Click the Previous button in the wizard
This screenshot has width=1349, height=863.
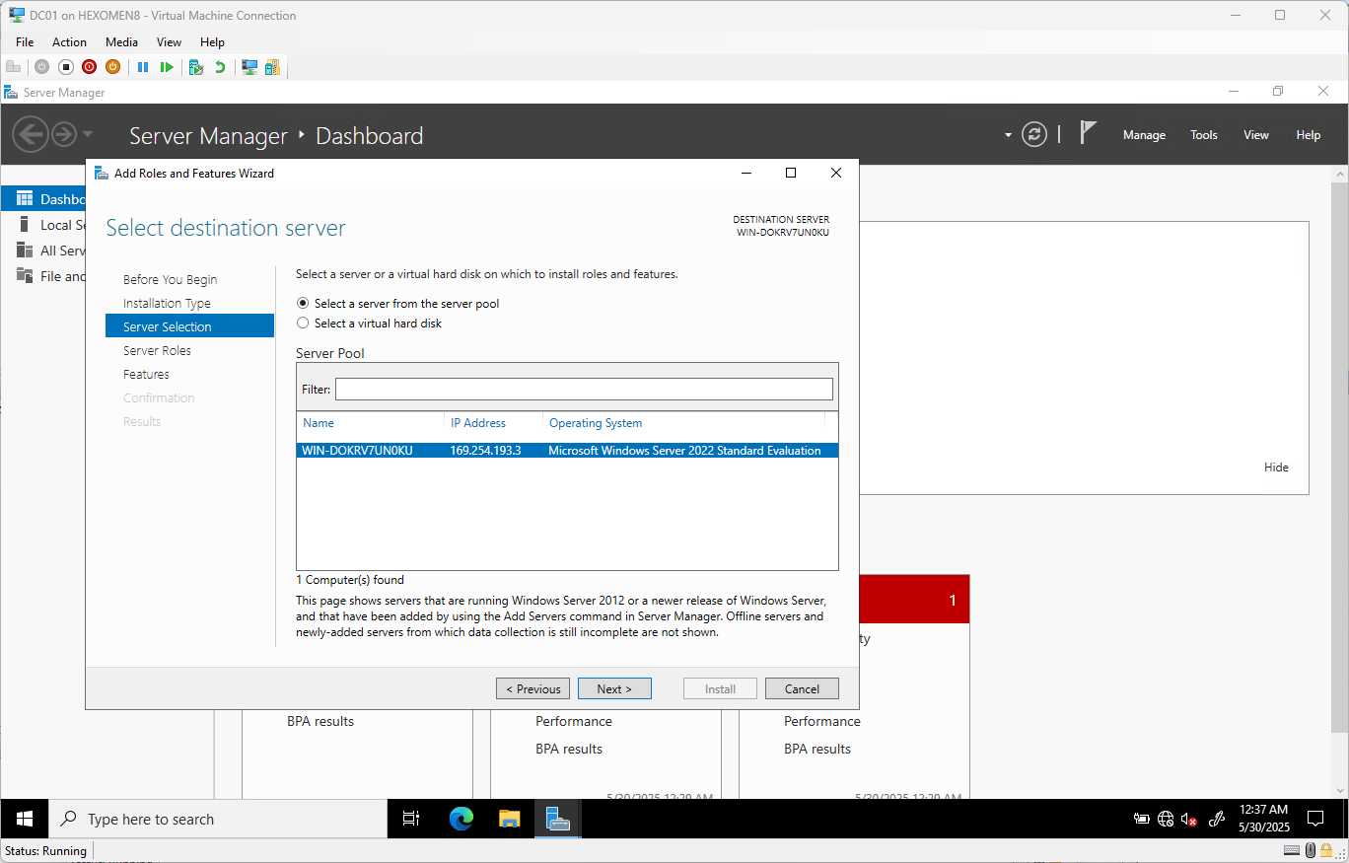(532, 688)
